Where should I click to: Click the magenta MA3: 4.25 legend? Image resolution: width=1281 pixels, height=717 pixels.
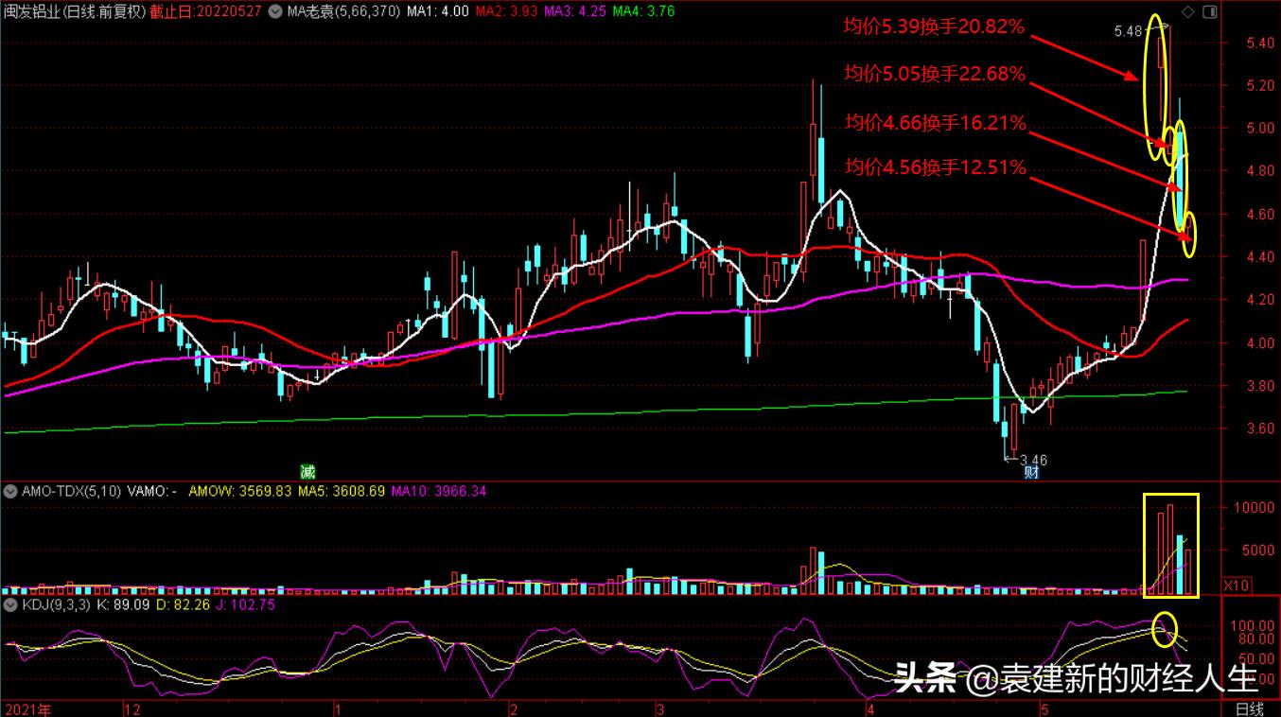tap(573, 12)
